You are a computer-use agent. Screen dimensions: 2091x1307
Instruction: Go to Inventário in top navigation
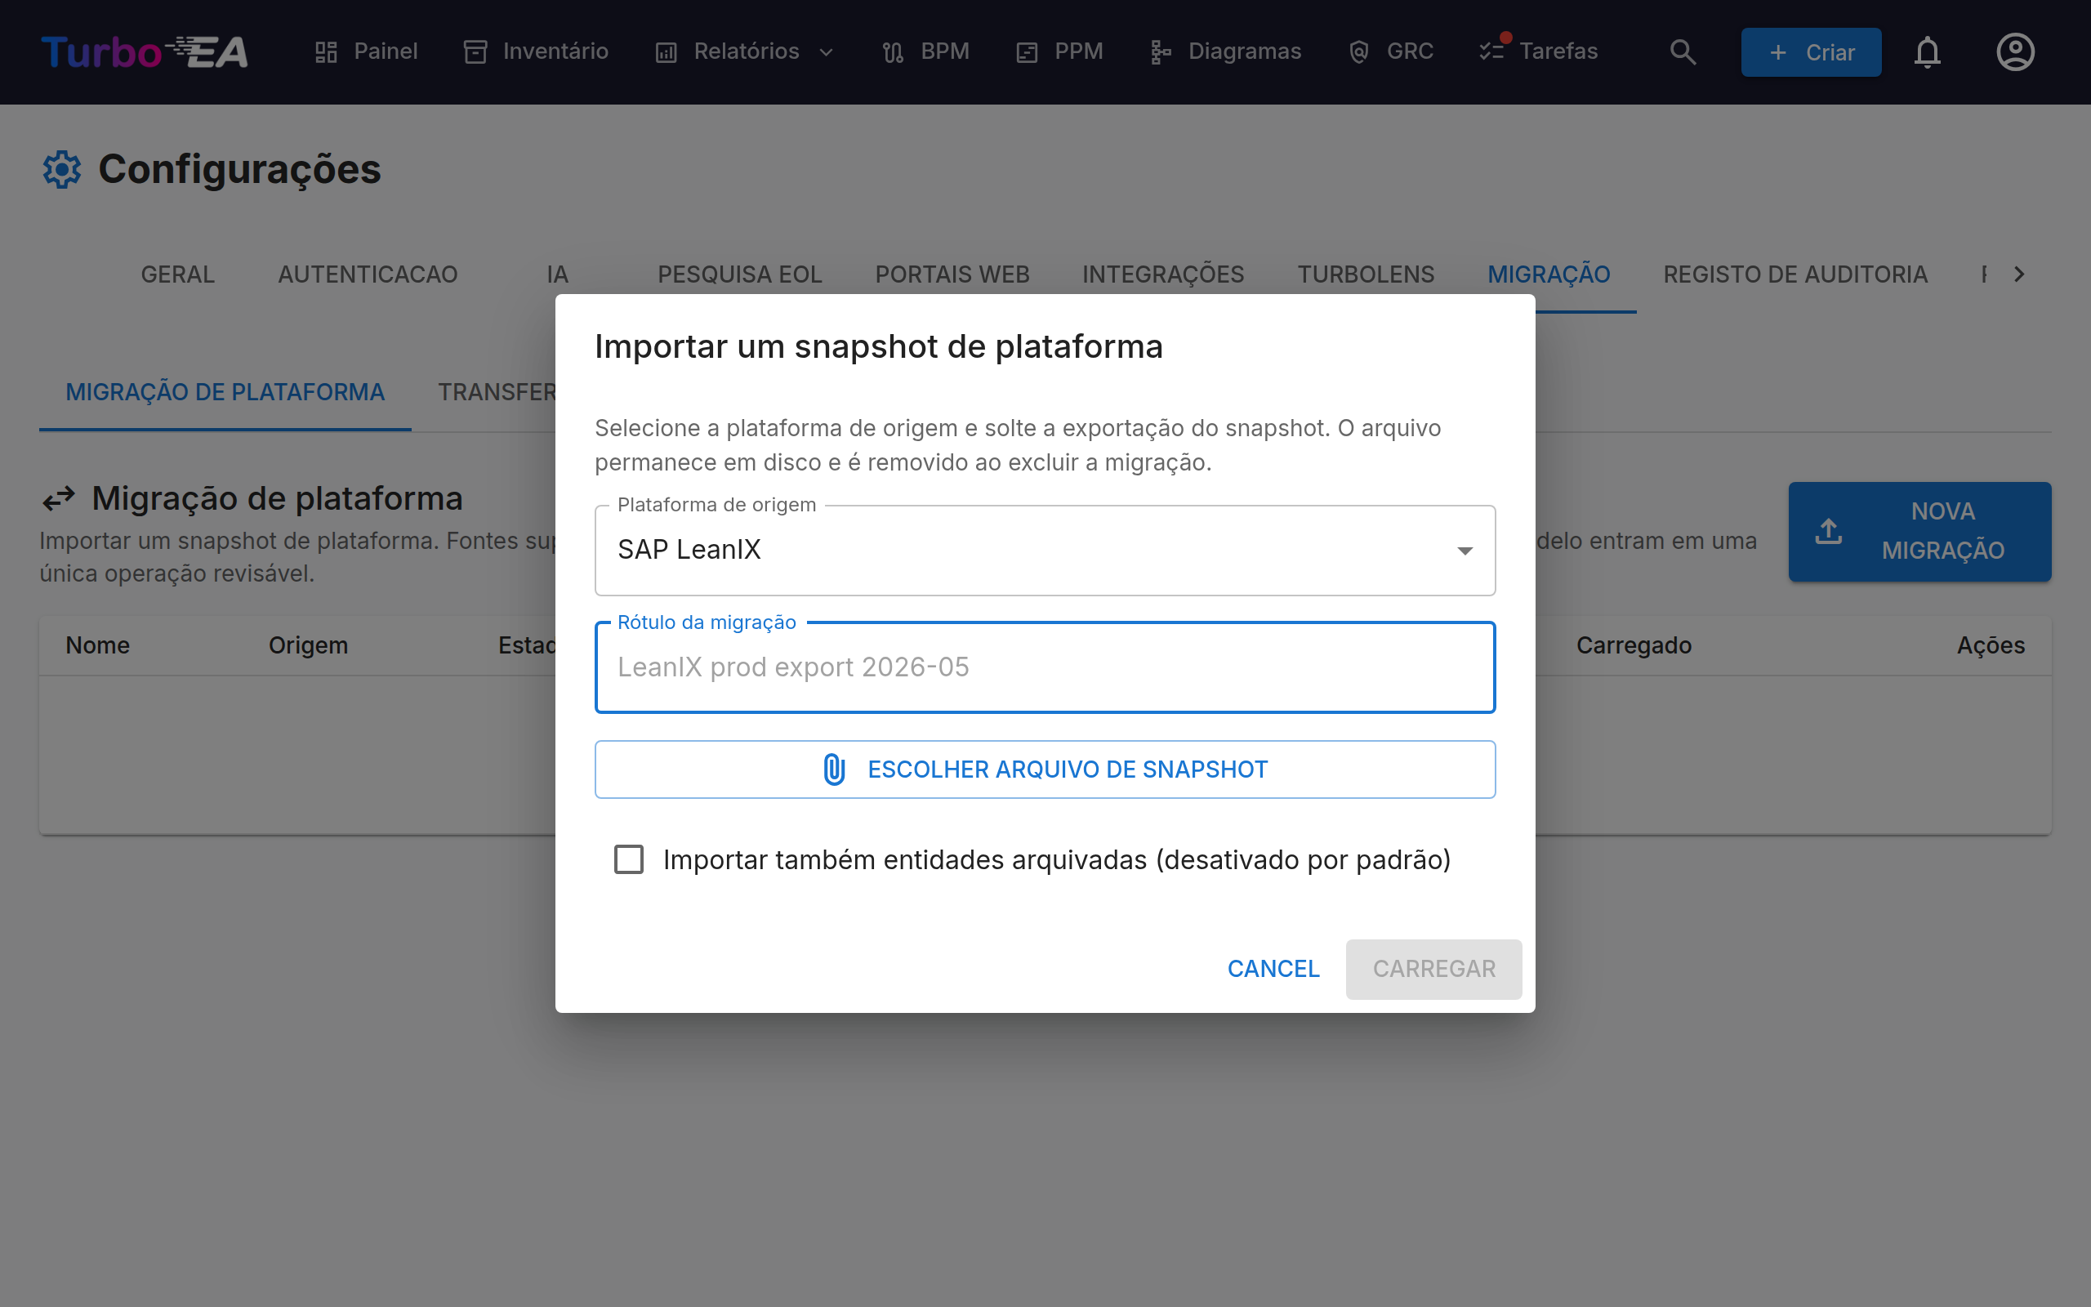536,51
